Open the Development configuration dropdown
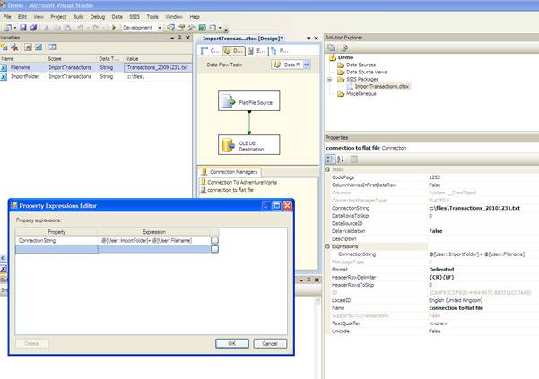This screenshot has width=539, height=379. click(x=159, y=28)
